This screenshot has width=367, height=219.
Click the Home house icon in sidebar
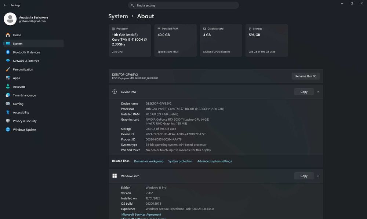(8, 35)
